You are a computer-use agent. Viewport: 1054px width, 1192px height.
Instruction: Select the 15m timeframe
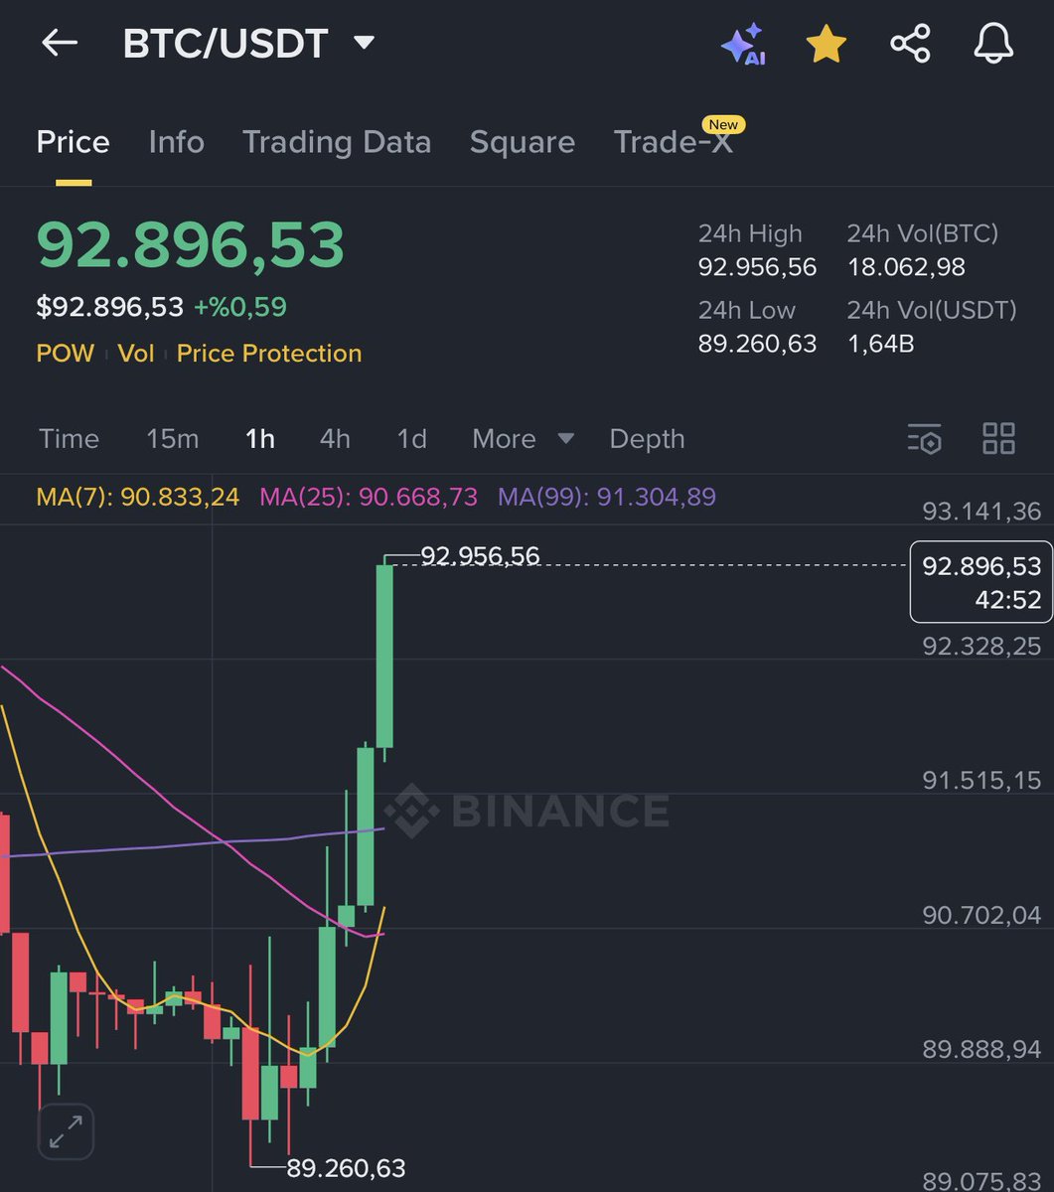pyautogui.click(x=171, y=438)
